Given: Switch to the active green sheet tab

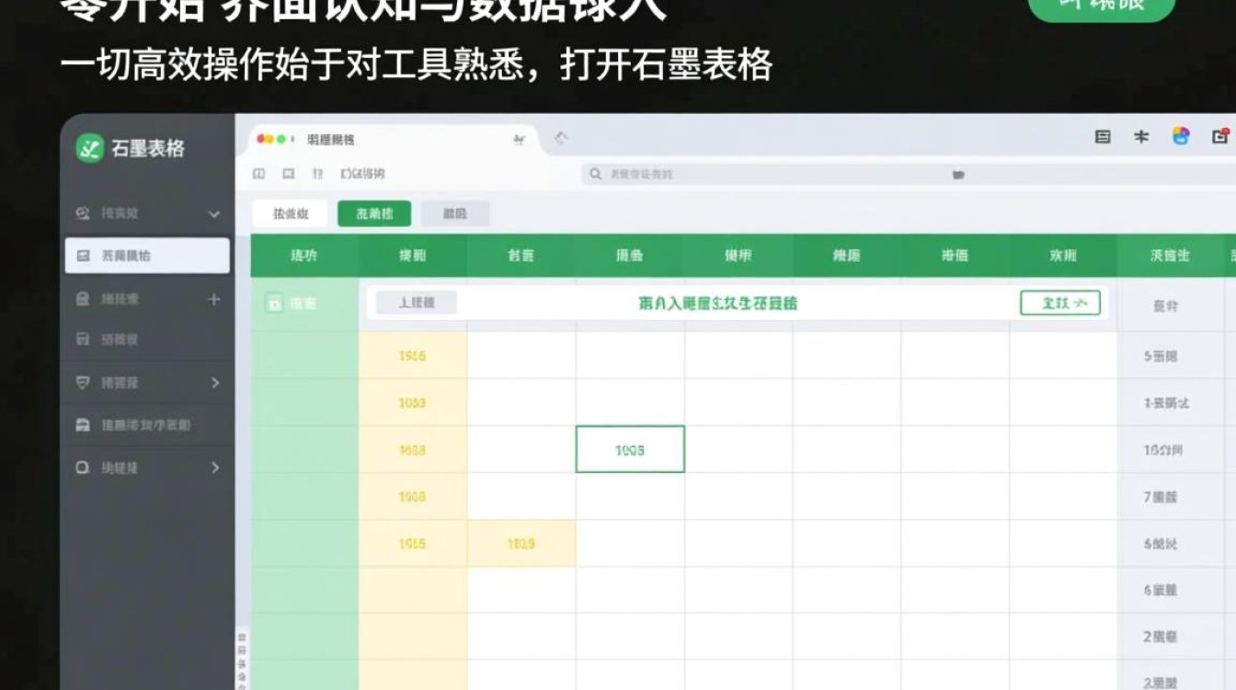Looking at the screenshot, I should click(375, 213).
